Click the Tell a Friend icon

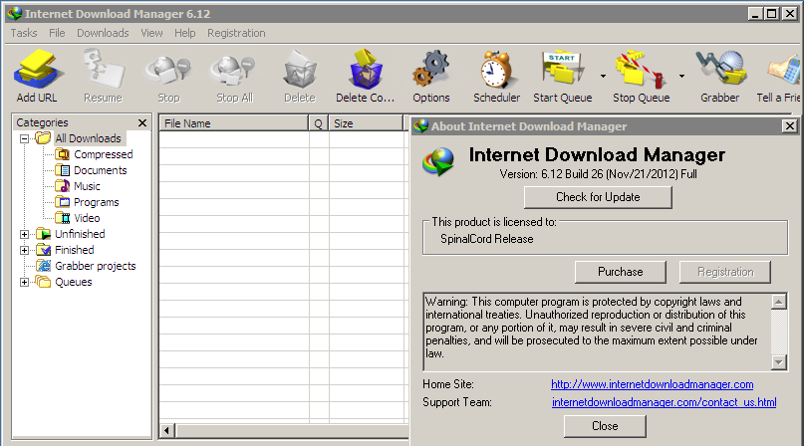point(784,71)
